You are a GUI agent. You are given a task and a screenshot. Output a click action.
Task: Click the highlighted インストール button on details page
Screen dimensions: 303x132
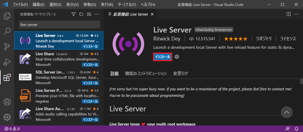[x=162, y=57]
